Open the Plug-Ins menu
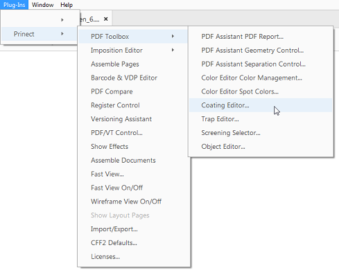The image size is (339, 277). tap(14, 5)
